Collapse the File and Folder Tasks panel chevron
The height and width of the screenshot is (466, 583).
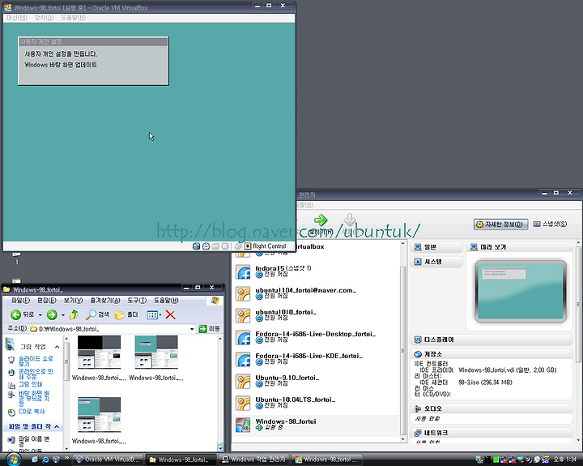(x=57, y=426)
